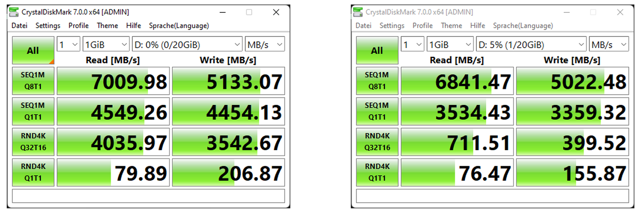641x212 pixels.
Task: Open Theme menu in left window
Action: (107, 26)
